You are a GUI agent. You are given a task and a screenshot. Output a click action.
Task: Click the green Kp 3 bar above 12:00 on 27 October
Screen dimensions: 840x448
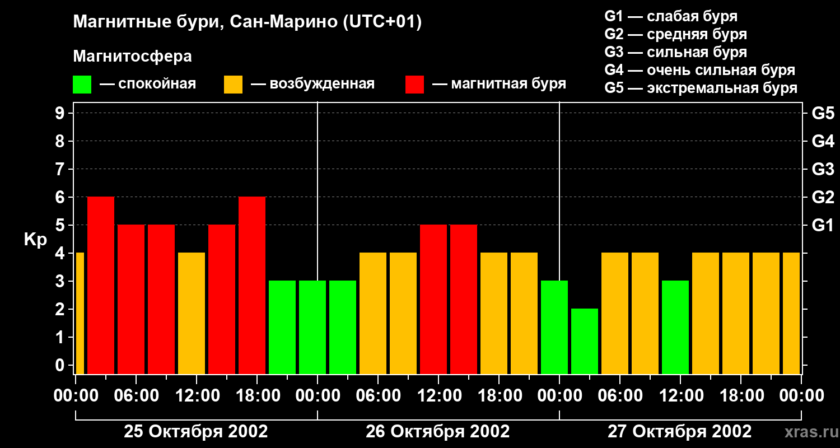pos(675,328)
